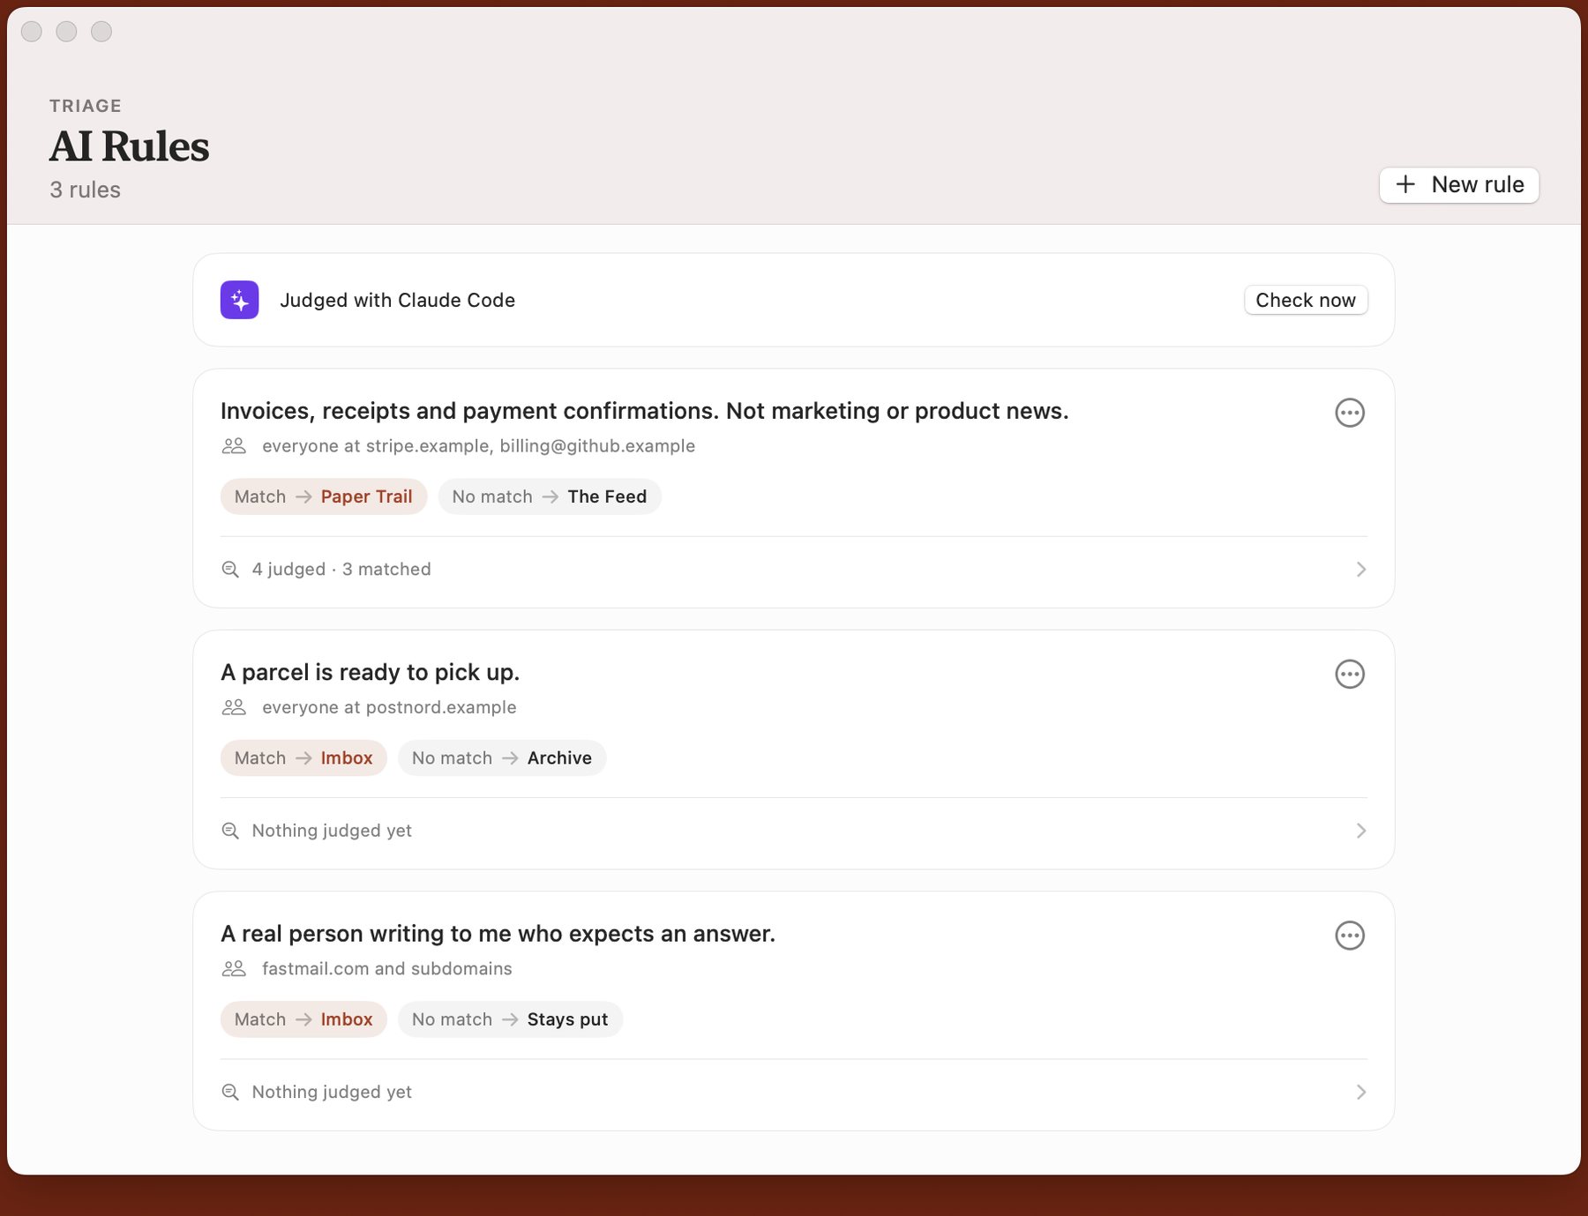Open the 'A real person writing to me' rule
Screen dimensions: 1588x1216
point(498,934)
